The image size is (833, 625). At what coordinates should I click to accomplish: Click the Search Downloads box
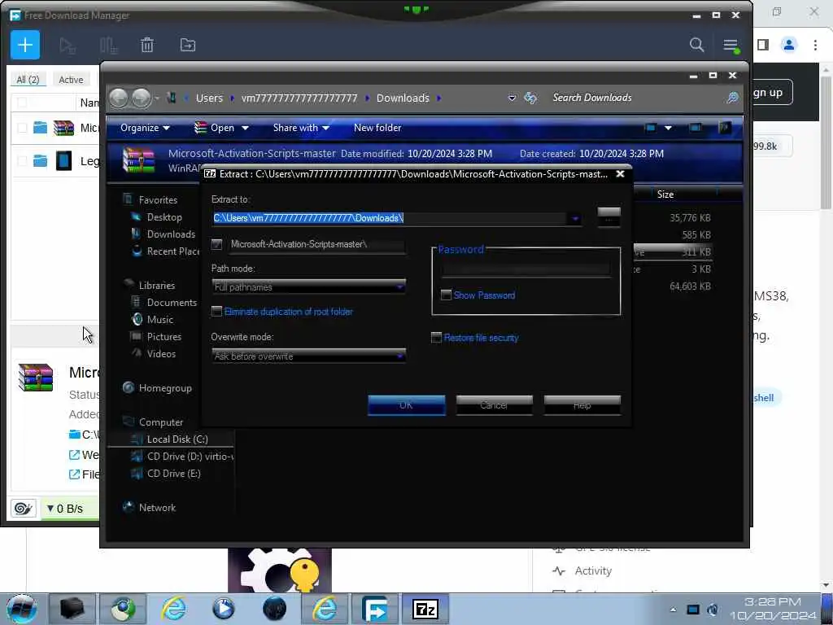pyautogui.click(x=635, y=98)
